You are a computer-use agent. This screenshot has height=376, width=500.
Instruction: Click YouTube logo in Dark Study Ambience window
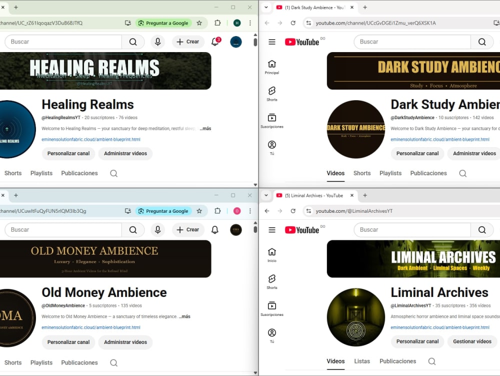302,42
